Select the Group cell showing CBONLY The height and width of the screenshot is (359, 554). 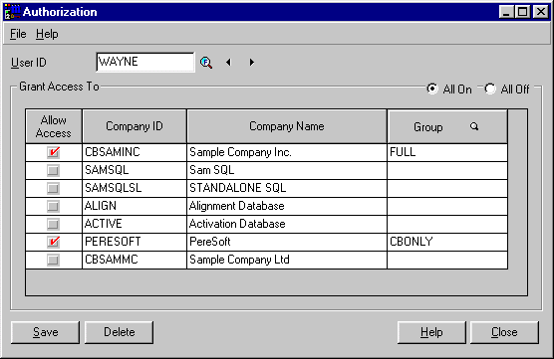click(x=447, y=242)
